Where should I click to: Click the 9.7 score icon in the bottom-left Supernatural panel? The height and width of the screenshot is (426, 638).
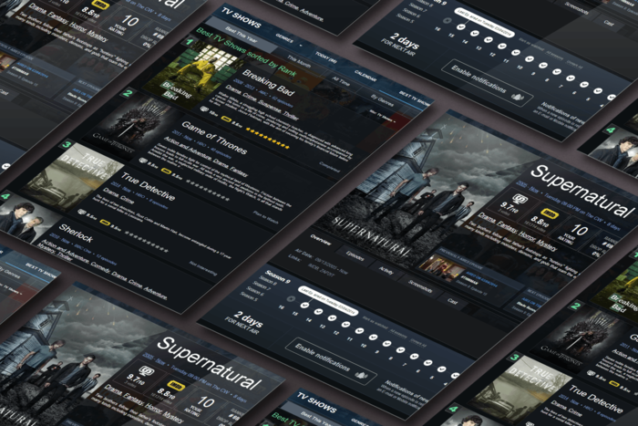pos(147,370)
